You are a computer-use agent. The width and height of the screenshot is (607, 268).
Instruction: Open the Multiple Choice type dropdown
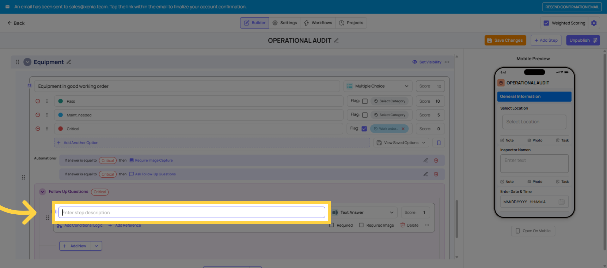click(377, 86)
